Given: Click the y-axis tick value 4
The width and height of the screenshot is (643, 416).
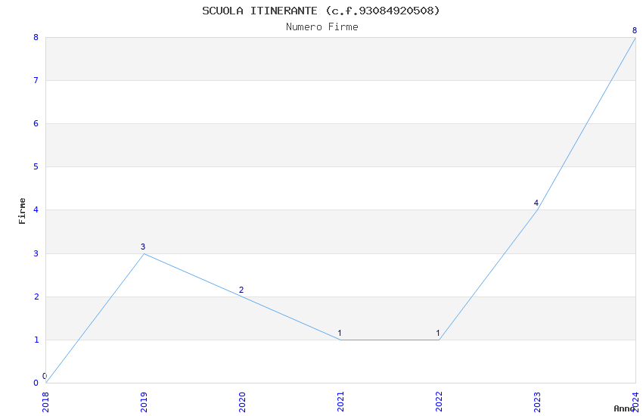Looking at the screenshot, I should [36, 210].
